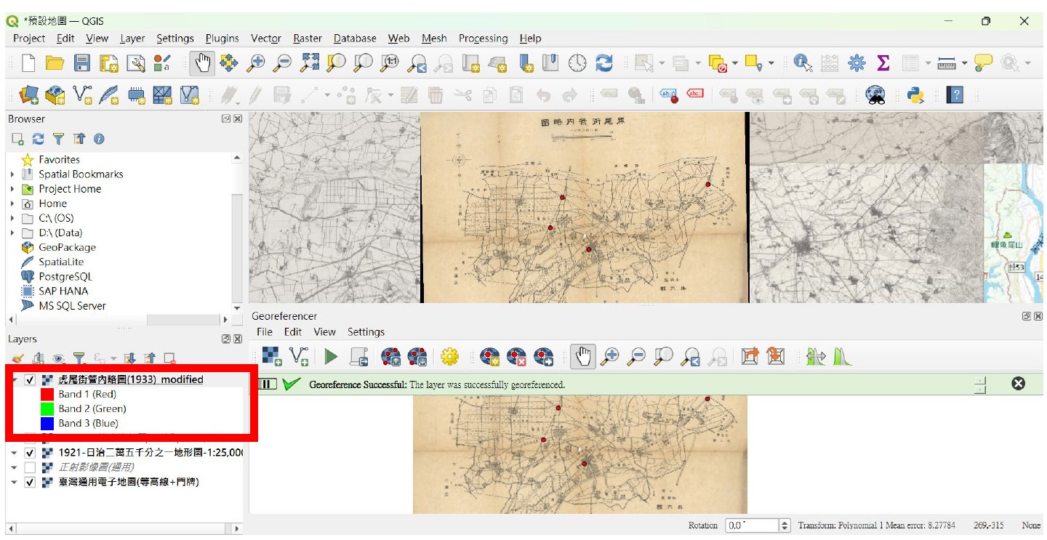Screen dimensions: 1047x540
Task: Open Data Source Manager icon
Action: 28,95
